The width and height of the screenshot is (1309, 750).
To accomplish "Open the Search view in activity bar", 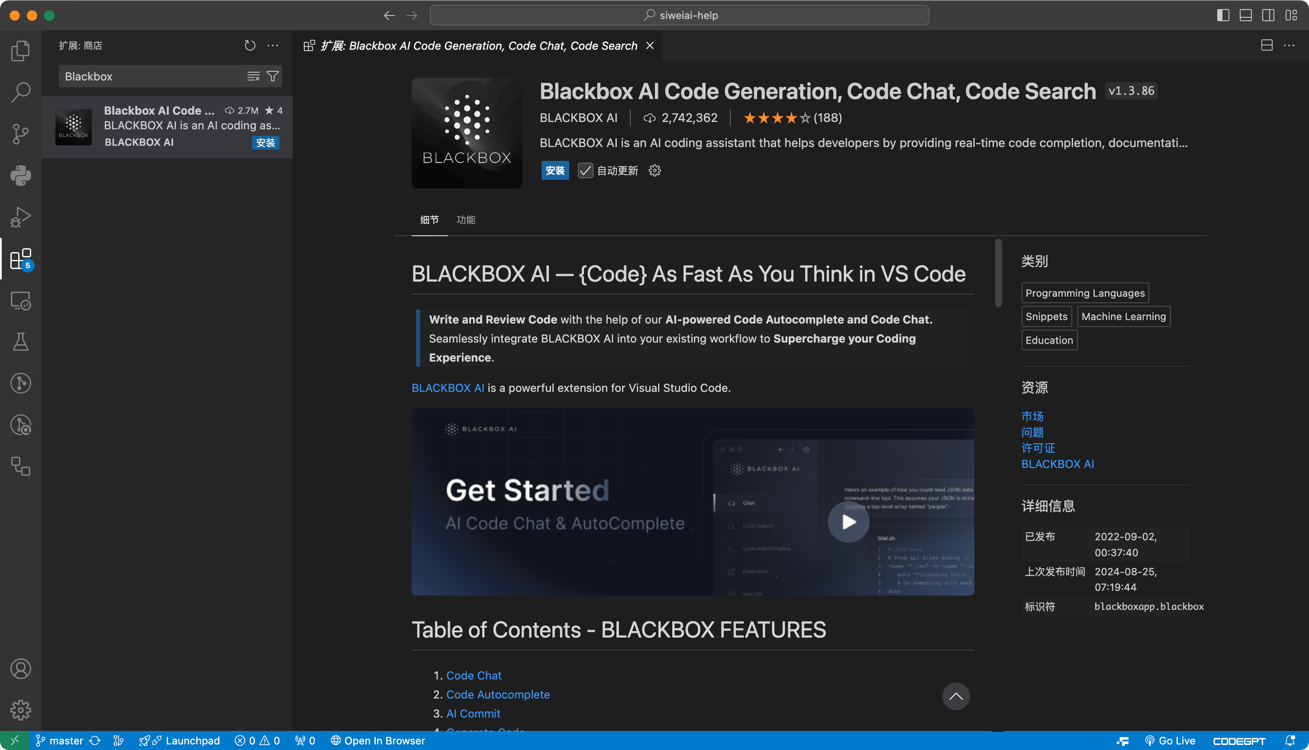I will [x=21, y=92].
